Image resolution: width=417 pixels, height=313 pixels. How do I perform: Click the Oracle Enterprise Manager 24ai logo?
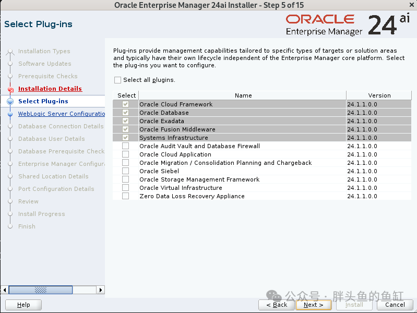pos(348,25)
